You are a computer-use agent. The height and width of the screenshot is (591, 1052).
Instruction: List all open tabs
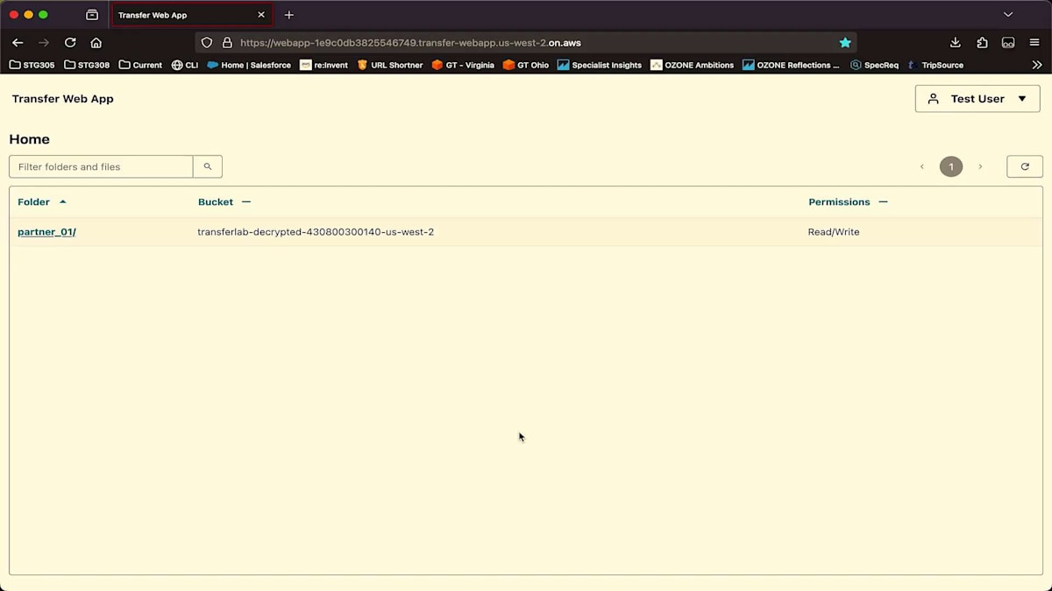tap(1008, 15)
